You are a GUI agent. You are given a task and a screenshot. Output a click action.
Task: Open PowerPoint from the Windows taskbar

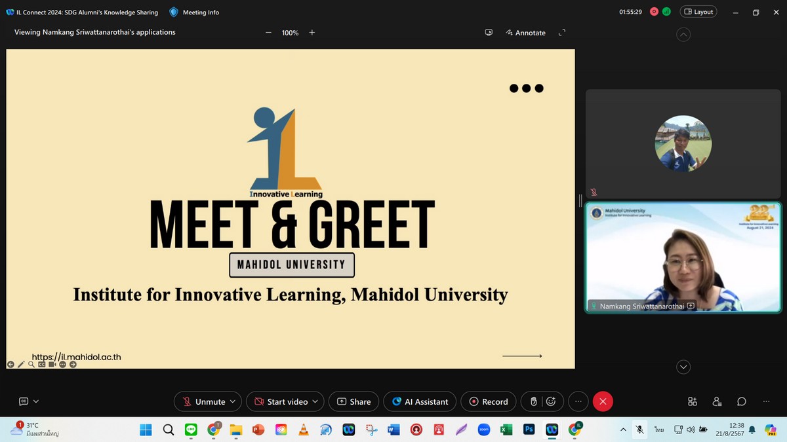pyautogui.click(x=258, y=430)
